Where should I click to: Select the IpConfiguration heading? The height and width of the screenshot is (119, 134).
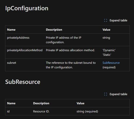click(27, 8)
